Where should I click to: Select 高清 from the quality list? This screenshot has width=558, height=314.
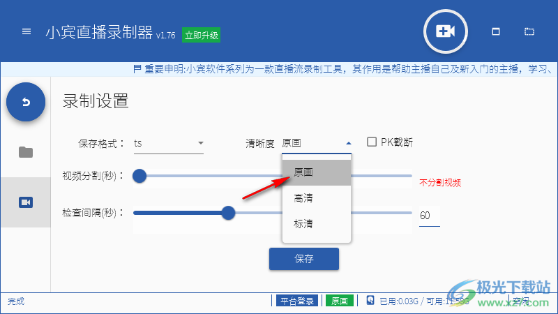[x=317, y=198]
